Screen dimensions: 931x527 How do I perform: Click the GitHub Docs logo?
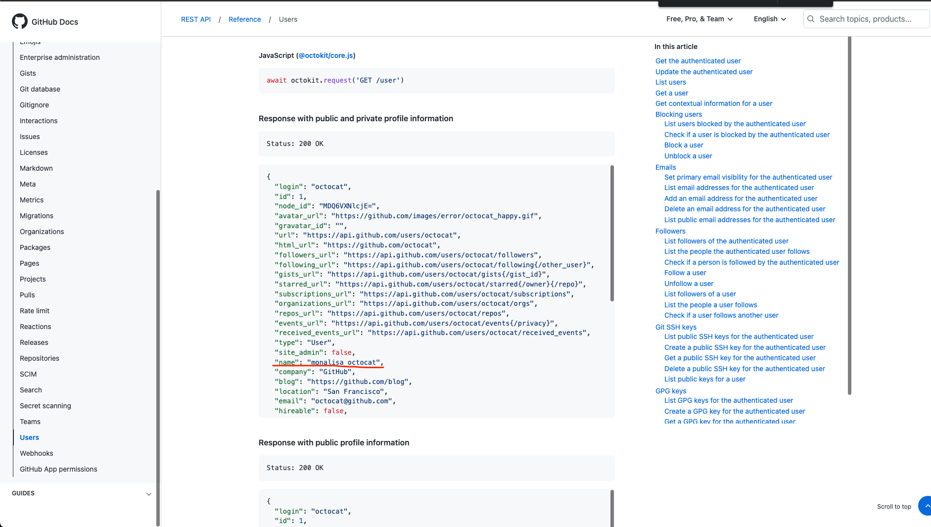[x=45, y=21]
